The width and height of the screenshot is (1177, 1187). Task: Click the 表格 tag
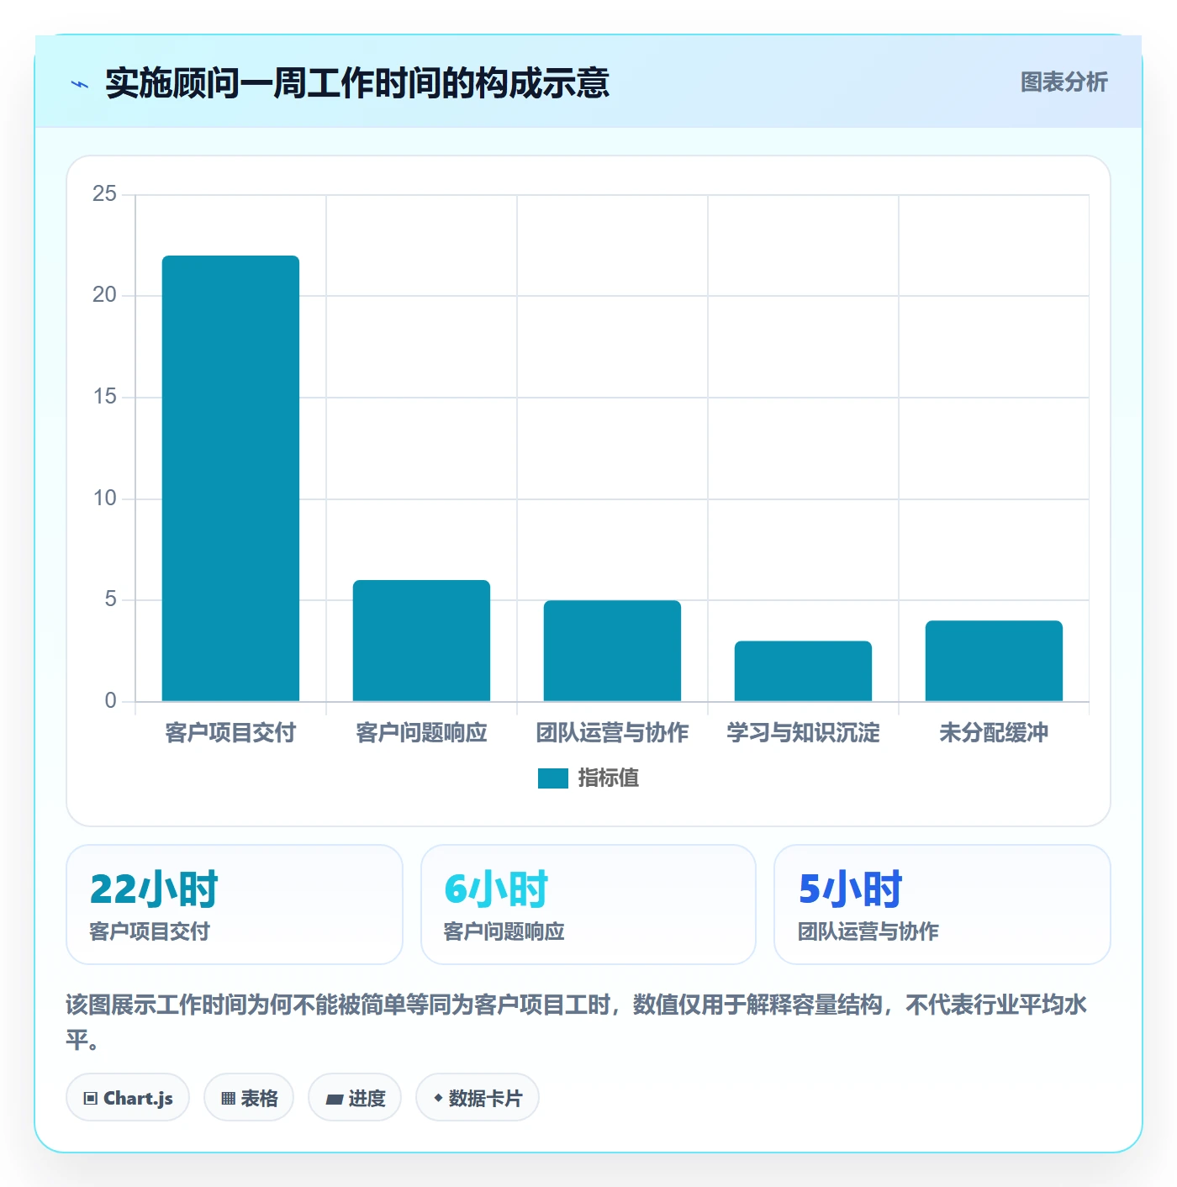click(249, 1098)
